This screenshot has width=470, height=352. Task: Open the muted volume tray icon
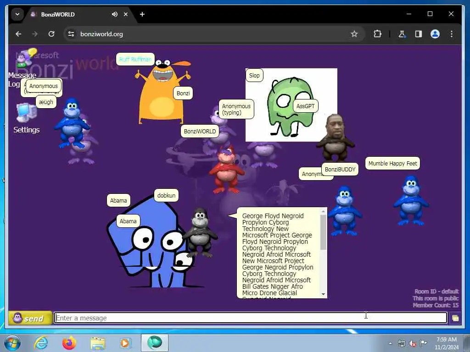(413, 343)
